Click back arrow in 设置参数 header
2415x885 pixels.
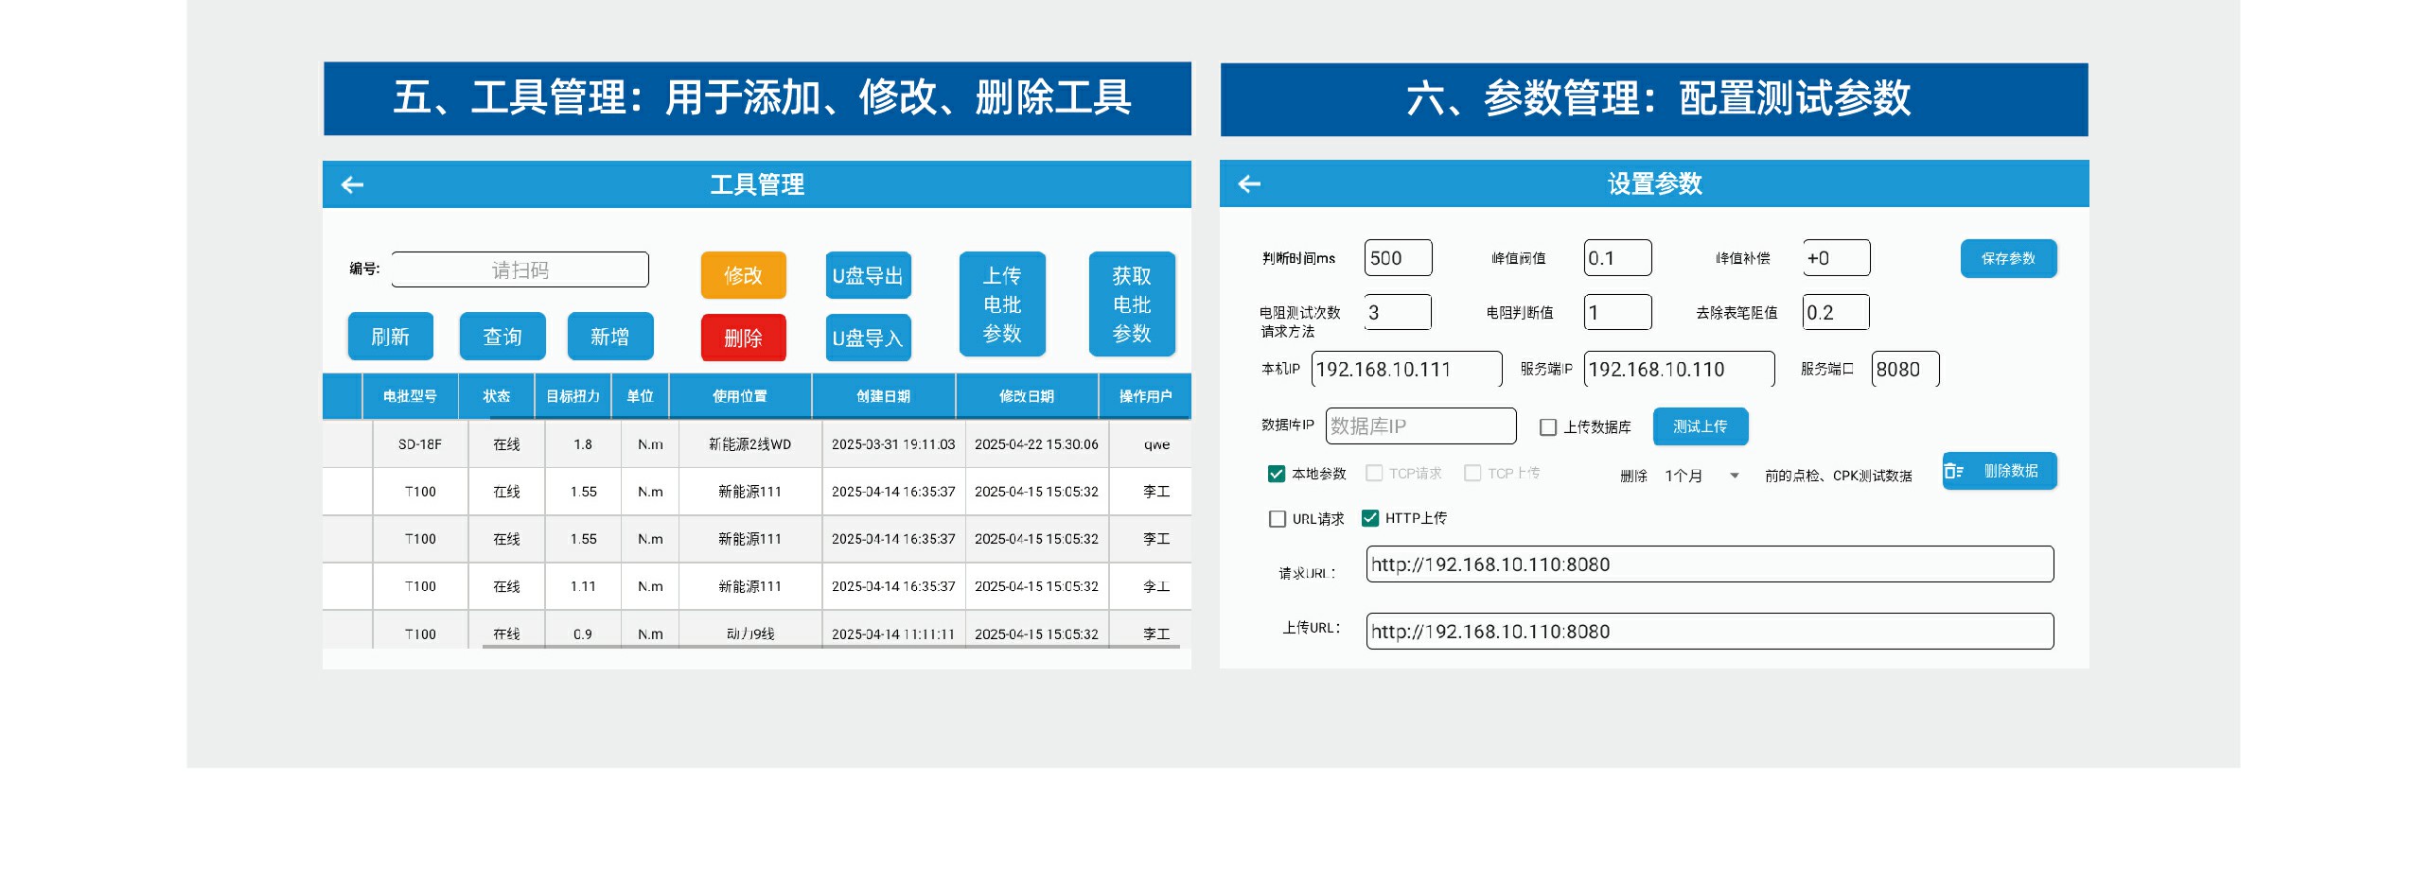(1249, 184)
